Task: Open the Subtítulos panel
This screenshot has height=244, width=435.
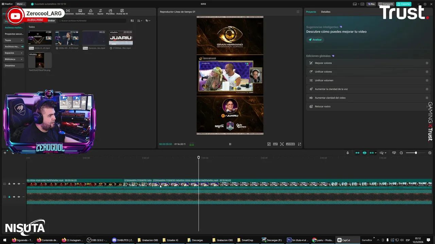Action: (80, 12)
